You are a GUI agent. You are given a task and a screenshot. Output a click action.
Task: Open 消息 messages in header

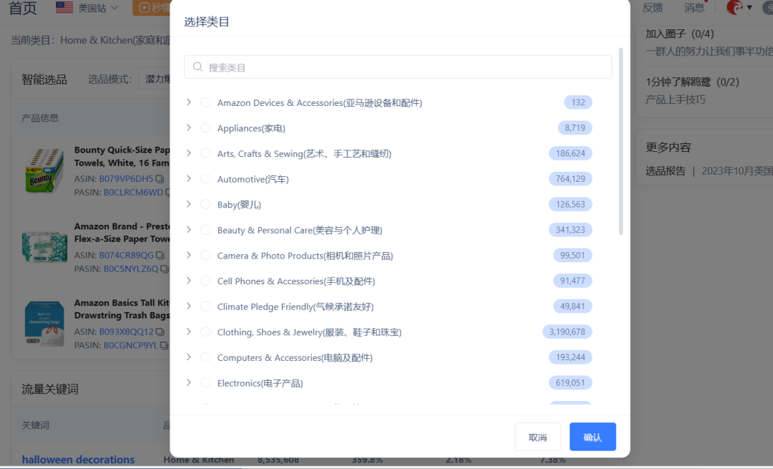pyautogui.click(x=694, y=7)
